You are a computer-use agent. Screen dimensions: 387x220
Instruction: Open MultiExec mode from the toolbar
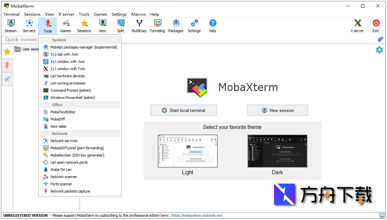tap(139, 26)
